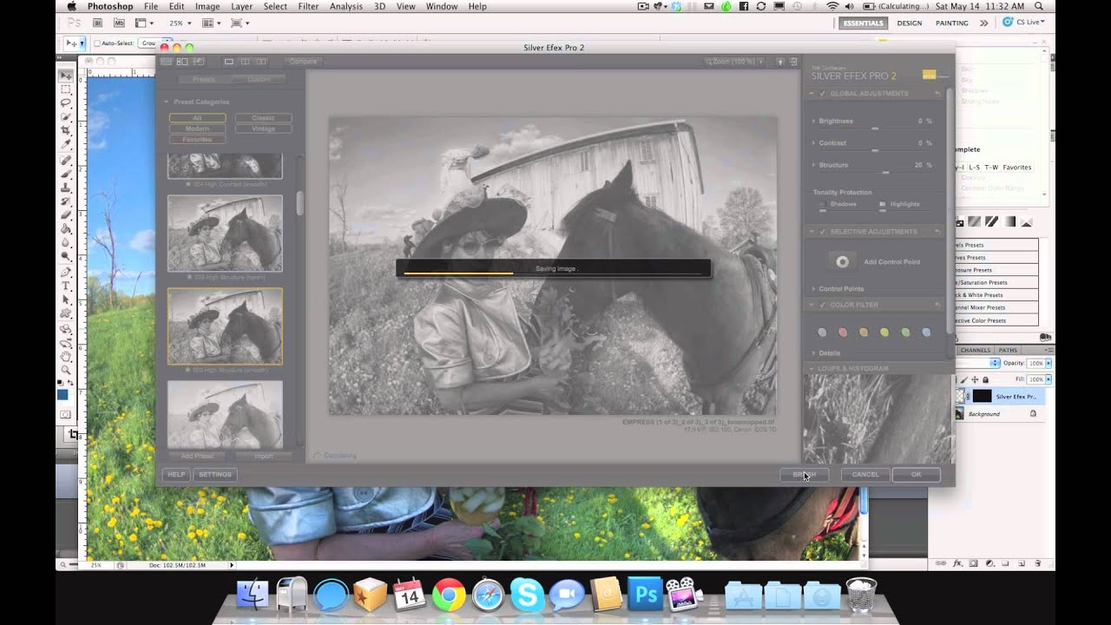The width and height of the screenshot is (1111, 625).
Task: Add a Control Point in Selective Adjustments
Action: pyautogui.click(x=842, y=261)
